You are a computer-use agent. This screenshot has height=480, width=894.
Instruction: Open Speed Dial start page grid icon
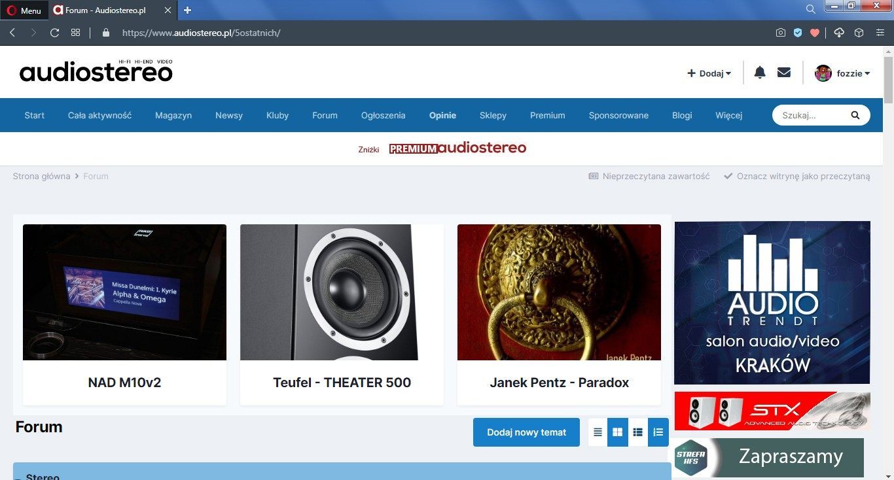click(x=75, y=32)
